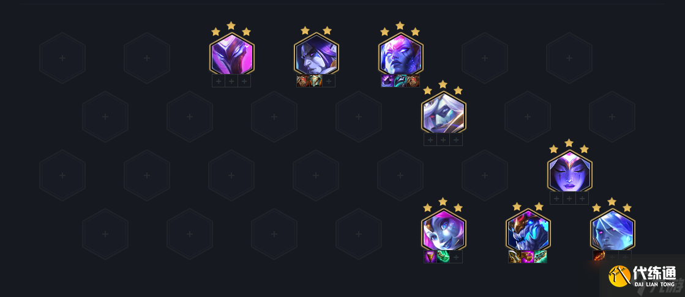Screen dimensions: 685x297
Task: Click chestplate armor item under purple-haired champion
Action: pyautogui.click(x=316, y=81)
